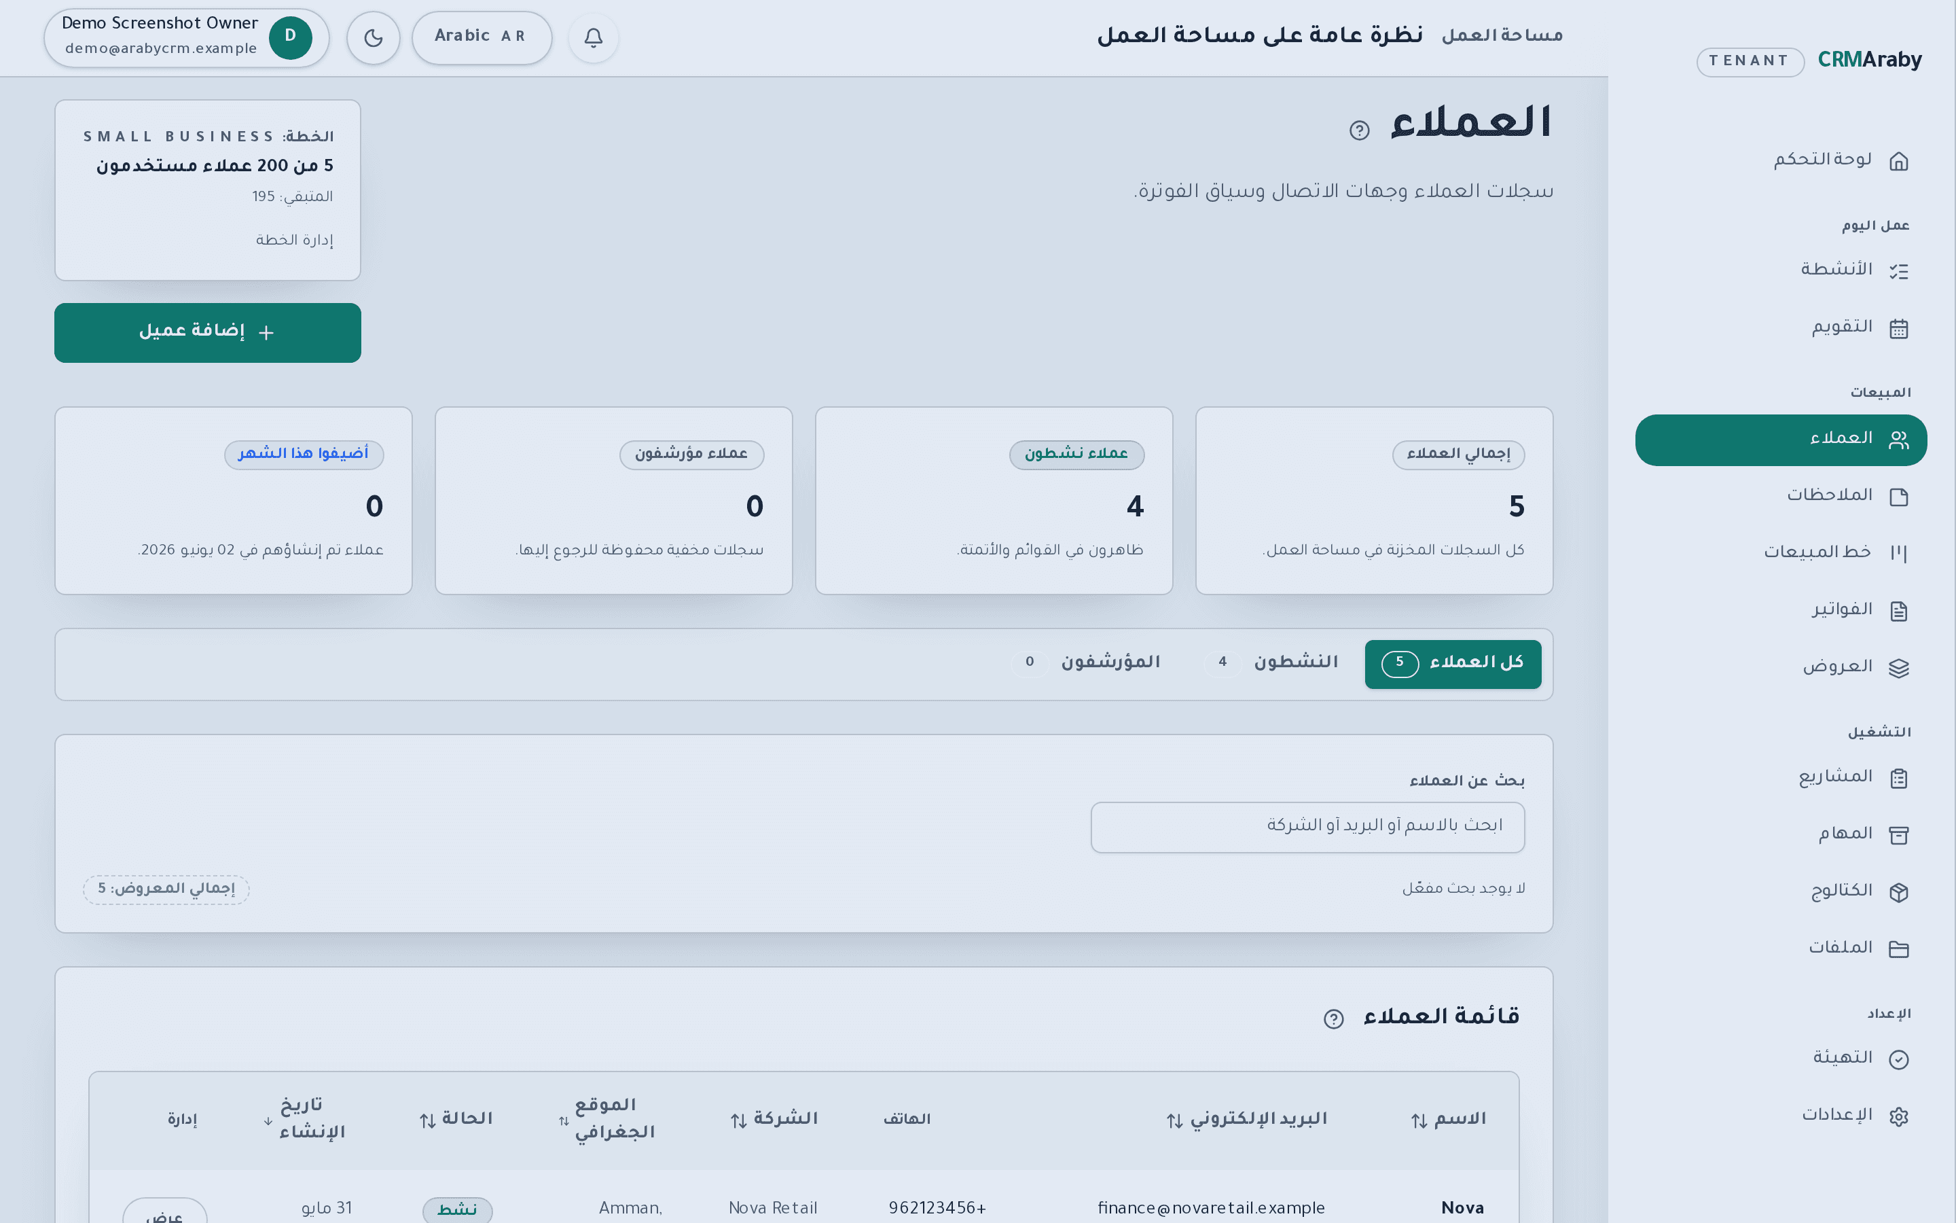Screen dimensions: 1956x1223
Task: Click the إجمالي العملاء stat card
Action: click(1373, 501)
